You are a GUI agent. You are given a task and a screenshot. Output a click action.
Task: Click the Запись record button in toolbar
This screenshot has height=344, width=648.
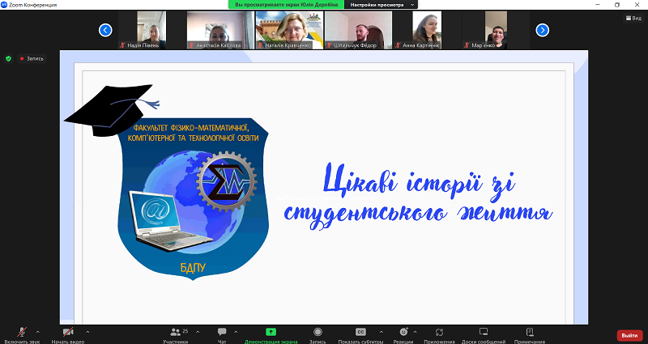[318, 335]
